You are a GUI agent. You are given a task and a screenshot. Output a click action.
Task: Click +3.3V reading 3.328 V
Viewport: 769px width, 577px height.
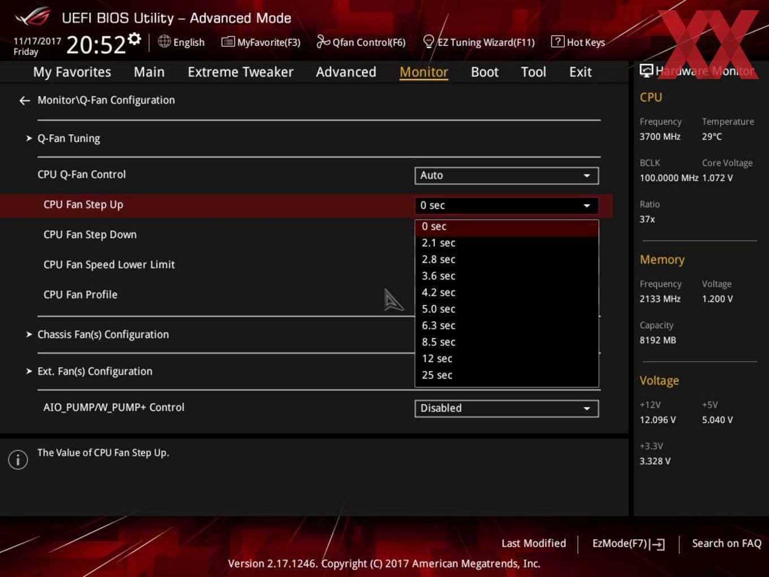pos(655,461)
